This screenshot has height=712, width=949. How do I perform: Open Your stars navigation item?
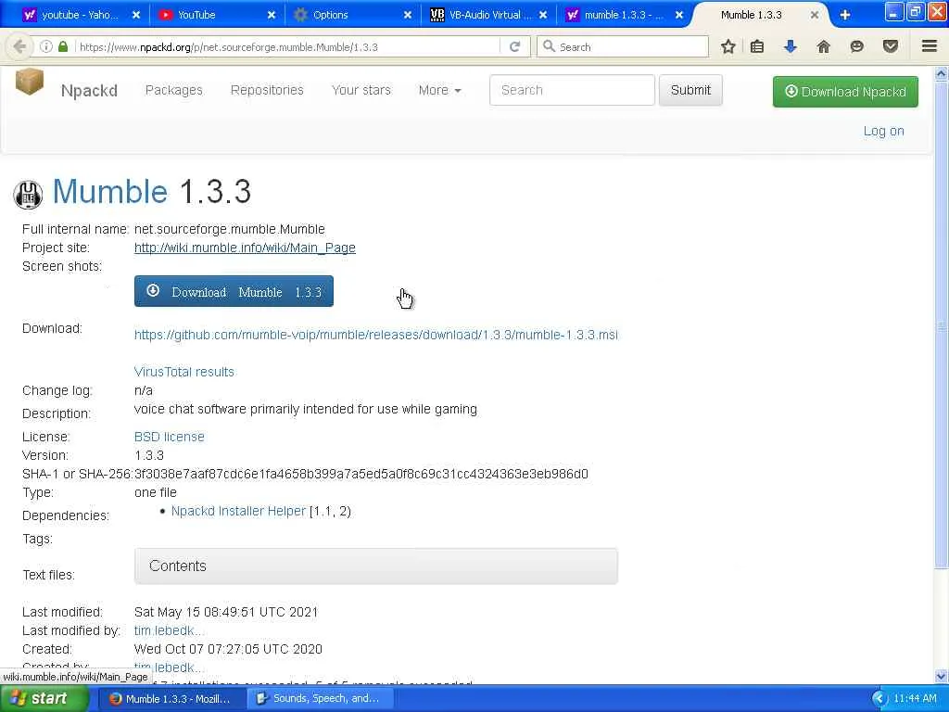click(x=361, y=90)
